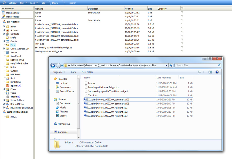Click the Explorer Help question mark icon
Image resolution: width=232 pixels, height=159 pixels.
[x=217, y=72]
